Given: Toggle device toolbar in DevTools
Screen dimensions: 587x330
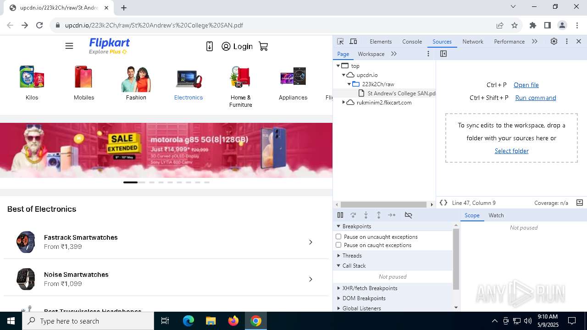Looking at the screenshot, I should point(353,41).
